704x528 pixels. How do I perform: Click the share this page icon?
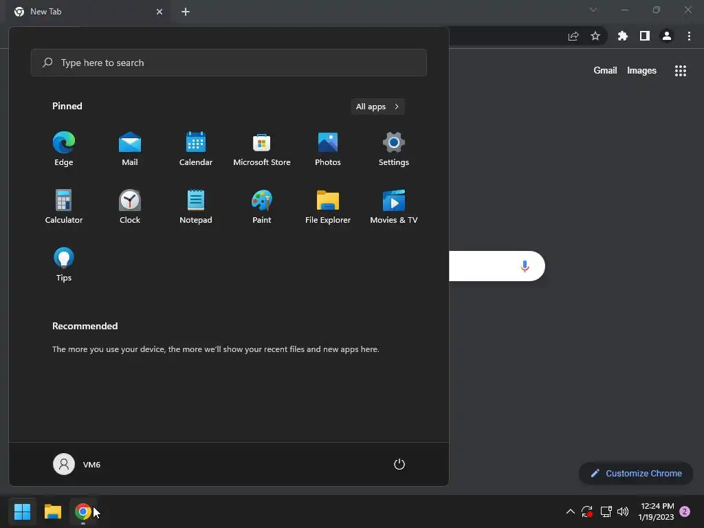click(573, 36)
